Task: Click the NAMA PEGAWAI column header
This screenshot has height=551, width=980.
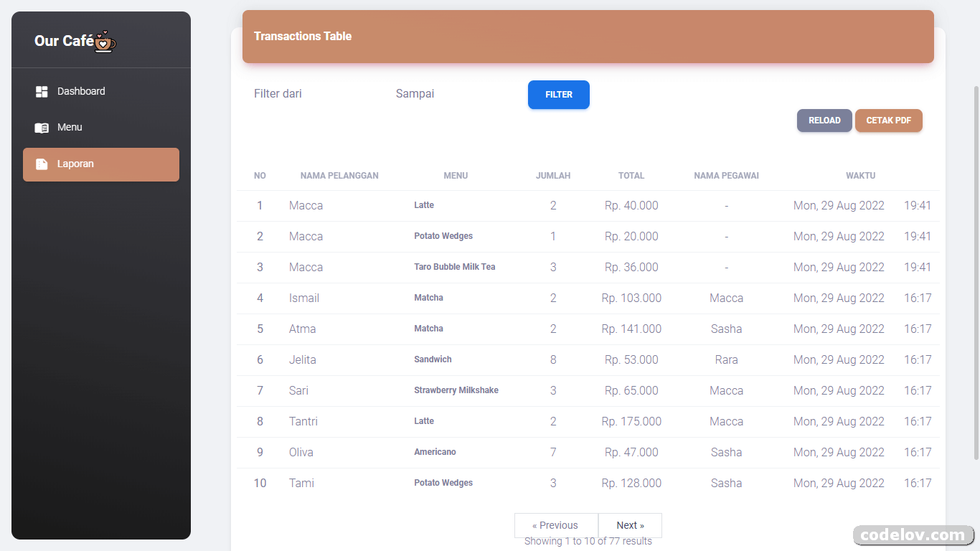Action: pyautogui.click(x=726, y=176)
